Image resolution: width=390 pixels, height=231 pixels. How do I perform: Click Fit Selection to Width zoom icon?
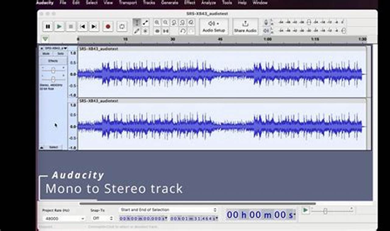pyautogui.click(x=174, y=22)
